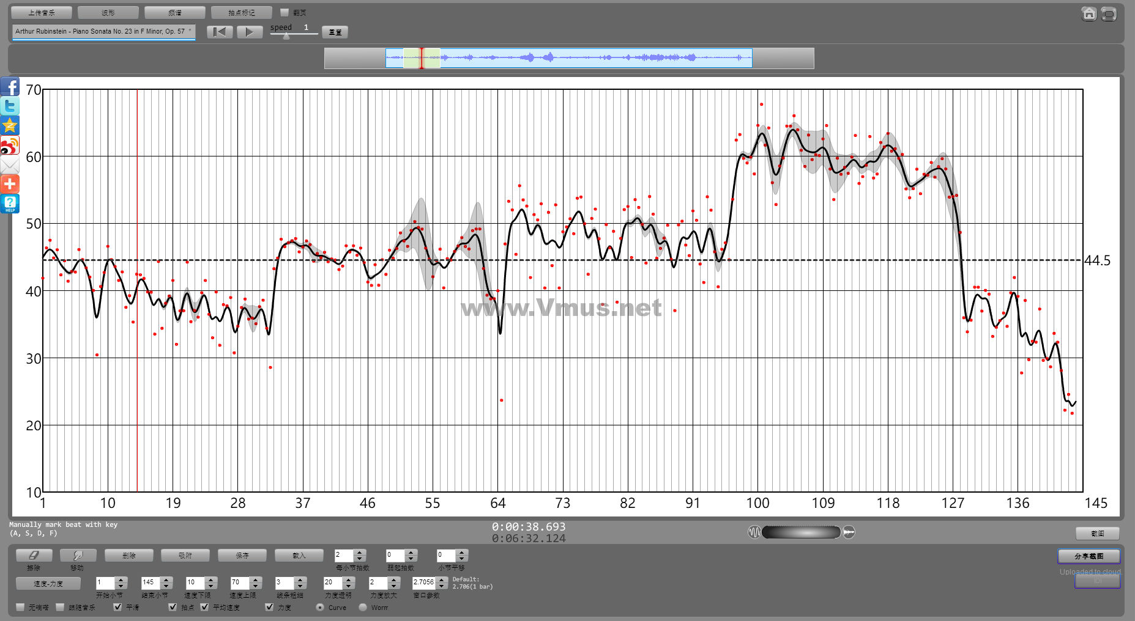Decrease the 结束小节 end bar stepper

coord(166,586)
